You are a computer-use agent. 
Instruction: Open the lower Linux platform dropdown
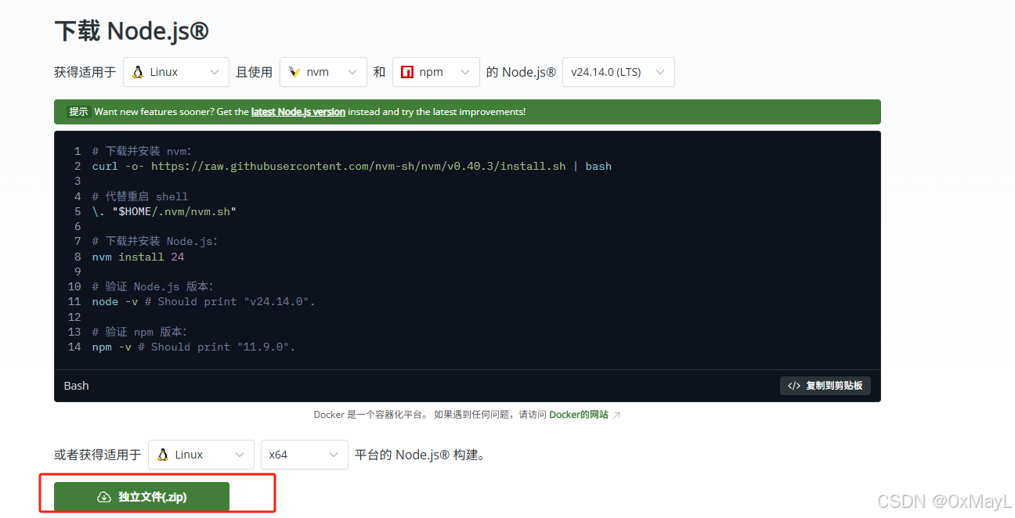tap(201, 455)
